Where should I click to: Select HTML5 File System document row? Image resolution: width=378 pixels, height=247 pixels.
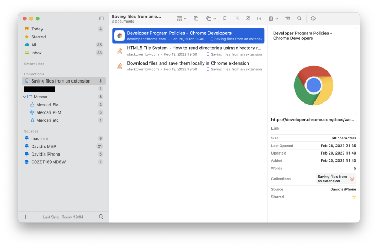pyautogui.click(x=188, y=51)
